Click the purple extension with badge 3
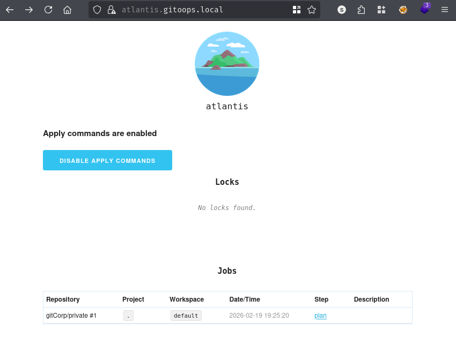Viewport: 456px width, 337px height. pos(424,9)
